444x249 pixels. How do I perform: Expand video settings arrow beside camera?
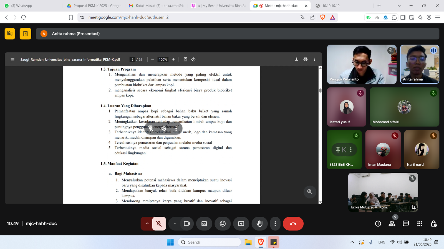coord(175,224)
